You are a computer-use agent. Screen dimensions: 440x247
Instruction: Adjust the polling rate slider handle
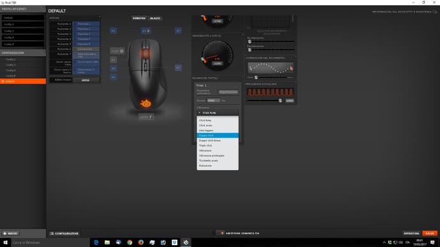[280, 101]
